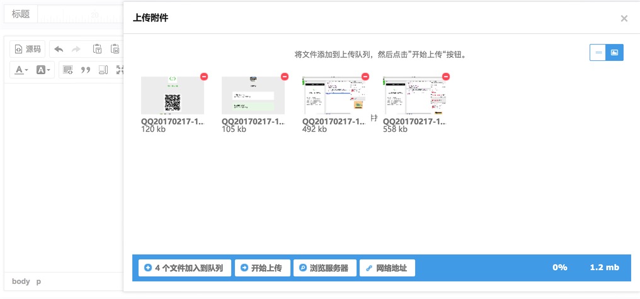
Task: Click 浏览服务器 to browse server
Action: (324, 268)
